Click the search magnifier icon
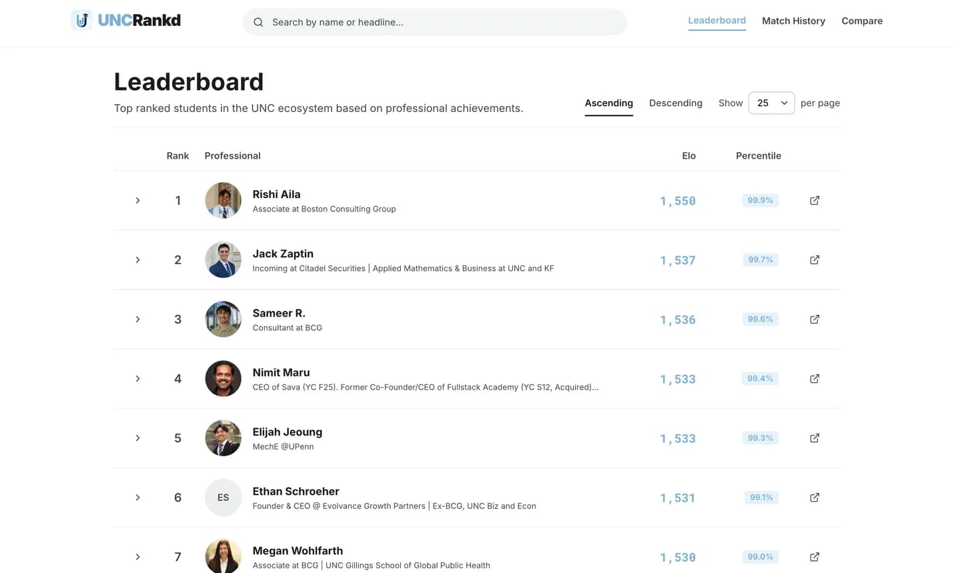Image resolution: width=954 pixels, height=573 pixels. tap(258, 22)
